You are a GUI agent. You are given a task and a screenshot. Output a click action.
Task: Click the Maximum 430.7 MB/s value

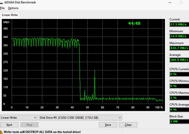[x=179, y=48]
